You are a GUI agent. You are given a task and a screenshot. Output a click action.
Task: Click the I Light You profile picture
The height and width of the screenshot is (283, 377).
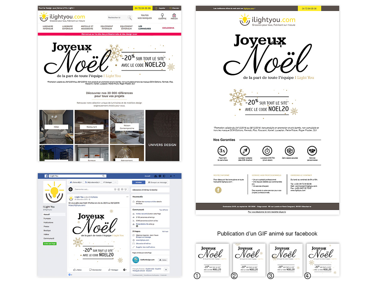point(54,192)
